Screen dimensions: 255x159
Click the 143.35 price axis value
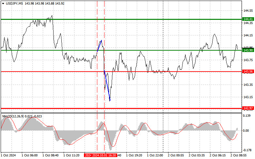point(248,85)
